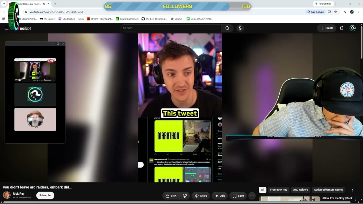
Task: Minimize the small floating preview window
Action: [52, 44]
